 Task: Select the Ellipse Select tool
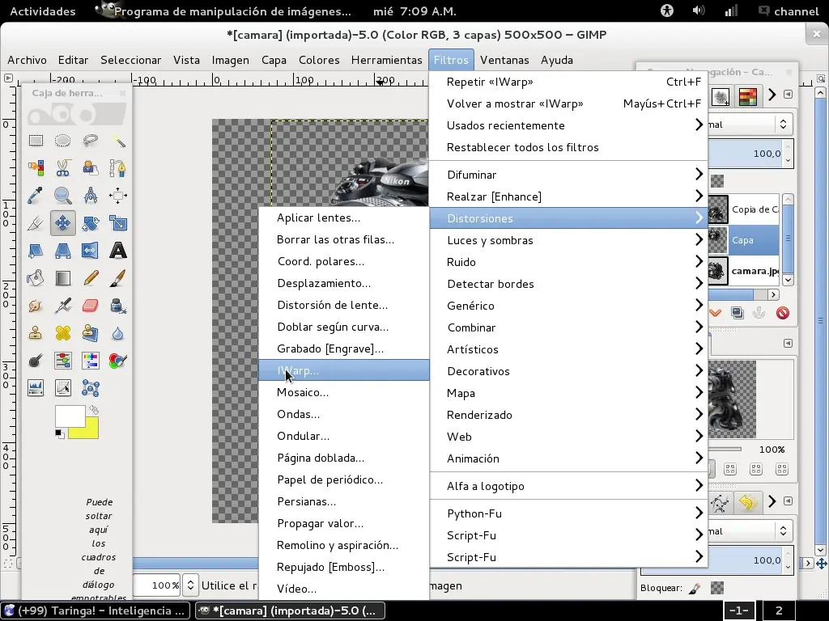click(63, 141)
